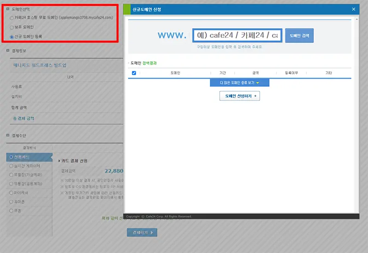Click the 결제방식 column label
The width and height of the screenshot is (368, 253).
[x=29, y=148]
